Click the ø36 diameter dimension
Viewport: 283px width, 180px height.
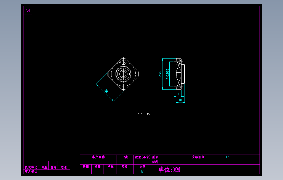pyautogui.click(x=160, y=74)
